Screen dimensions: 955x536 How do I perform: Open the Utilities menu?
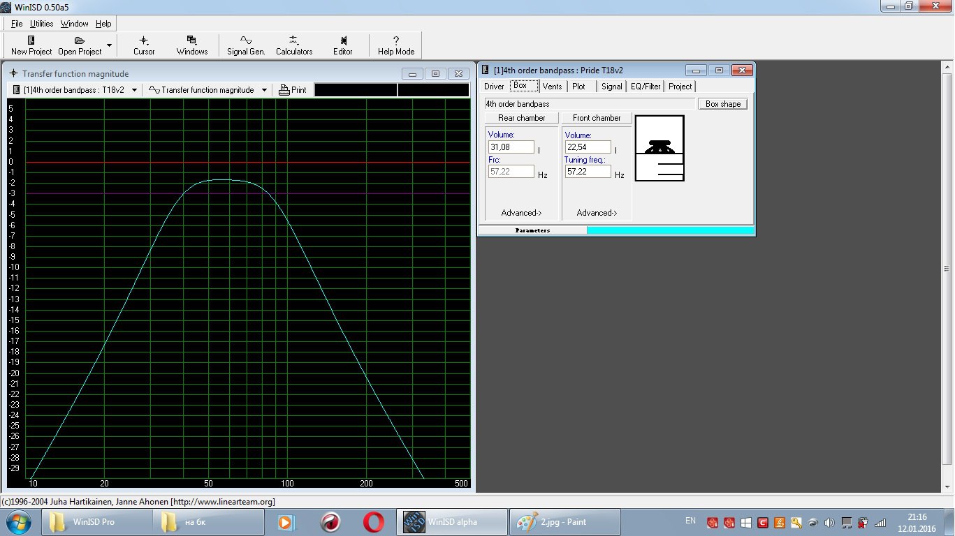coord(41,24)
